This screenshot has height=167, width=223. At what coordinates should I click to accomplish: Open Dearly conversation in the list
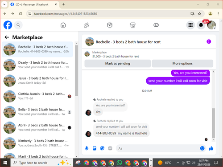pos(37,65)
